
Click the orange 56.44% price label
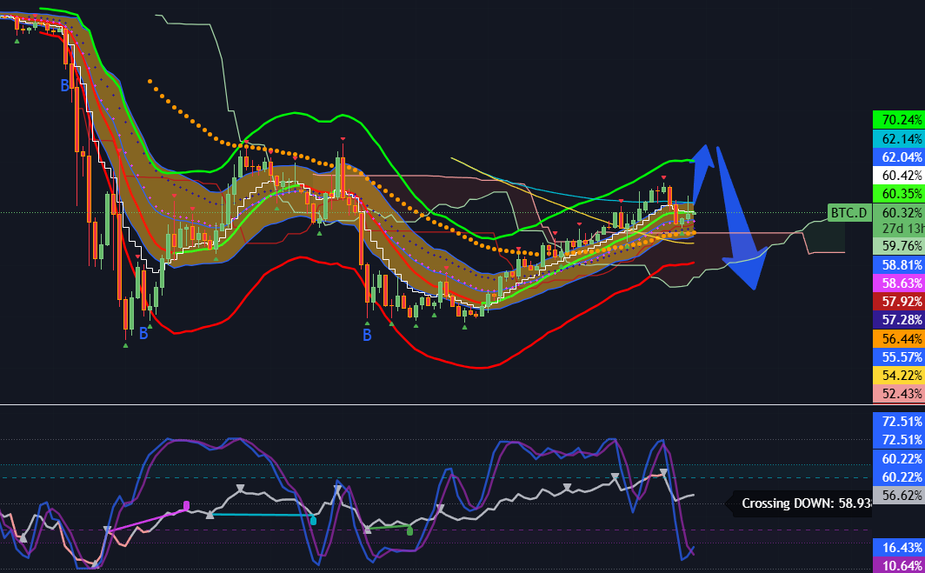pyautogui.click(x=898, y=338)
